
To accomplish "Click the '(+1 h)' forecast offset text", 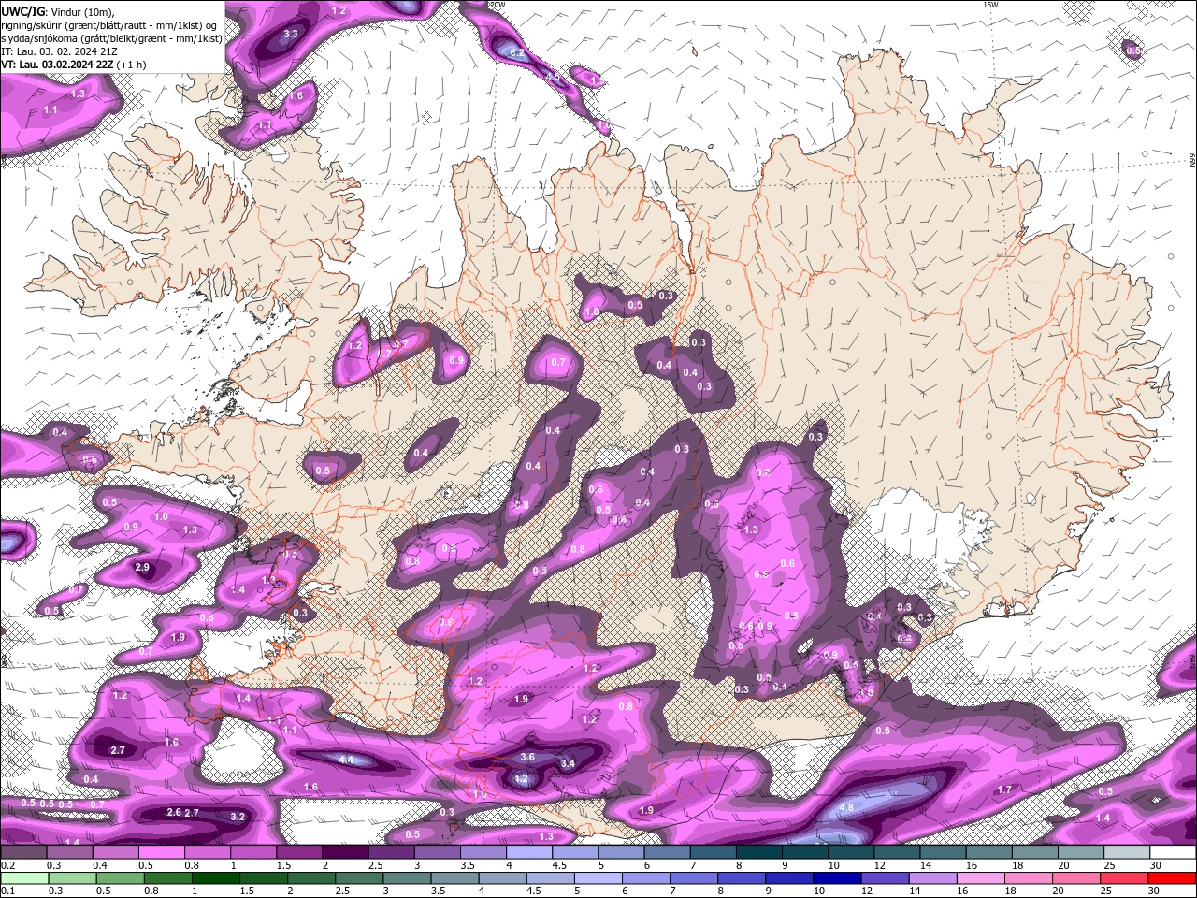I will (x=131, y=65).
